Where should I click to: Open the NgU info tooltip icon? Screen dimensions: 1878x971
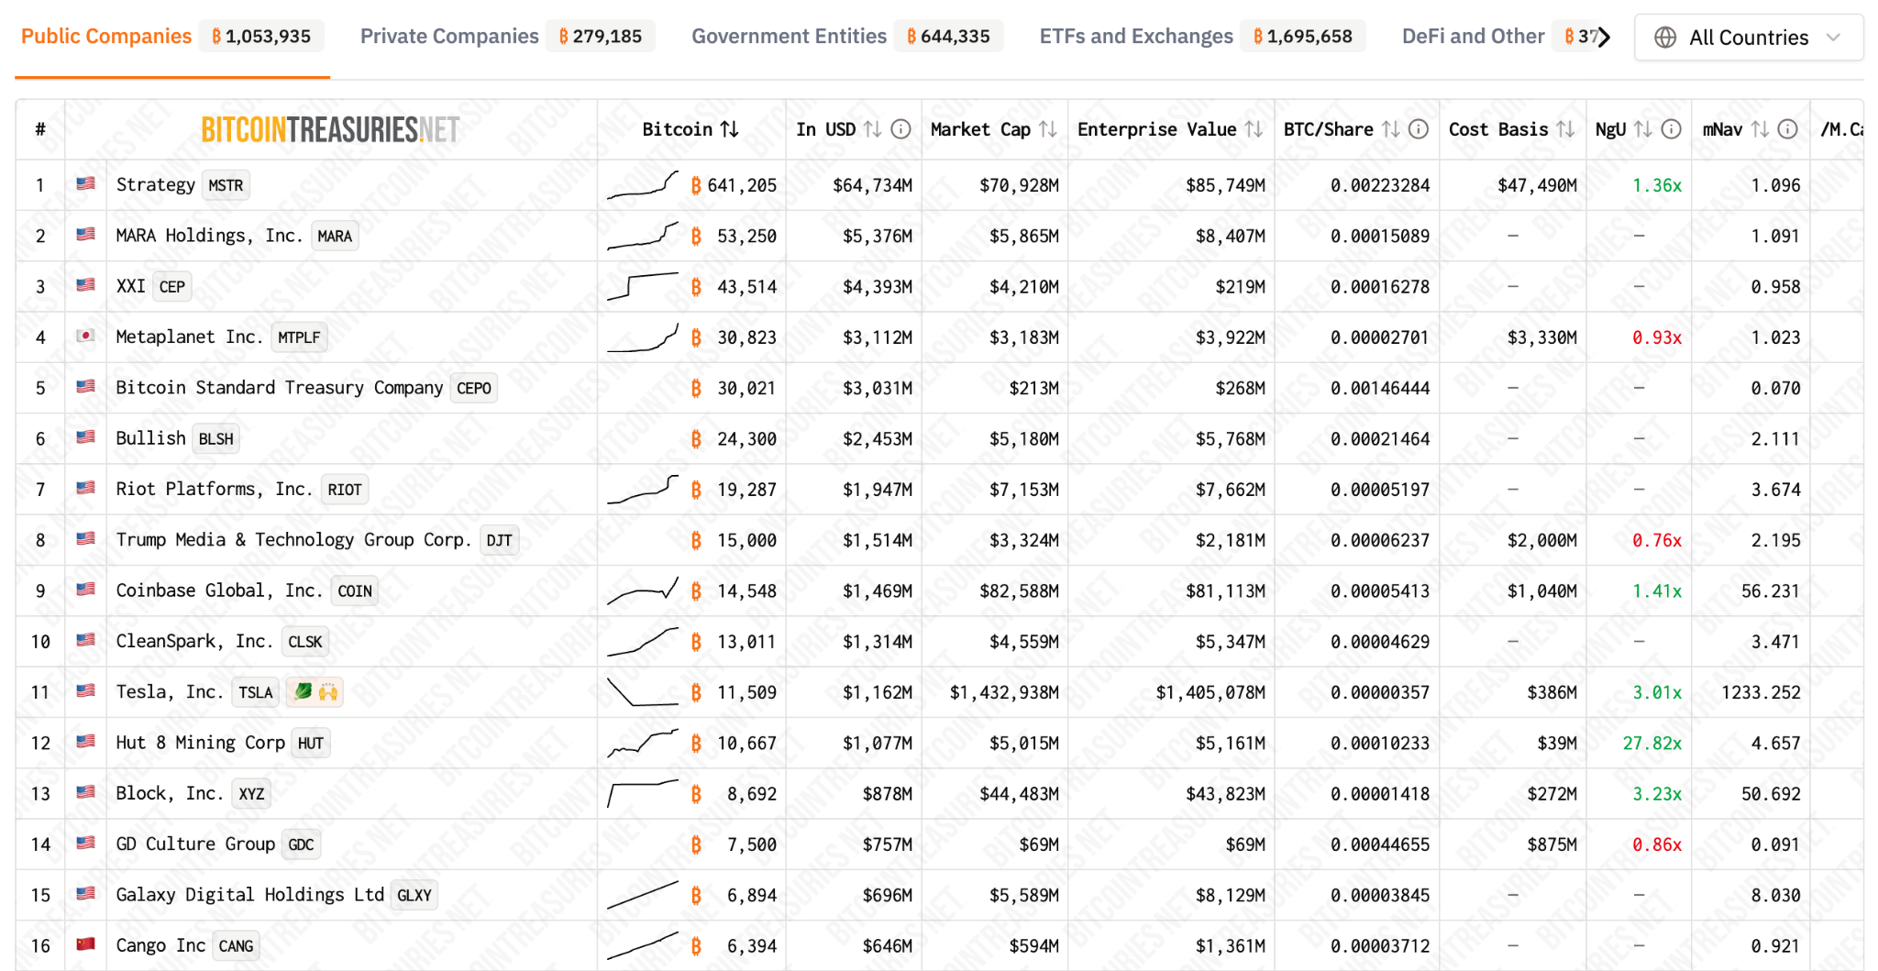click(1671, 129)
